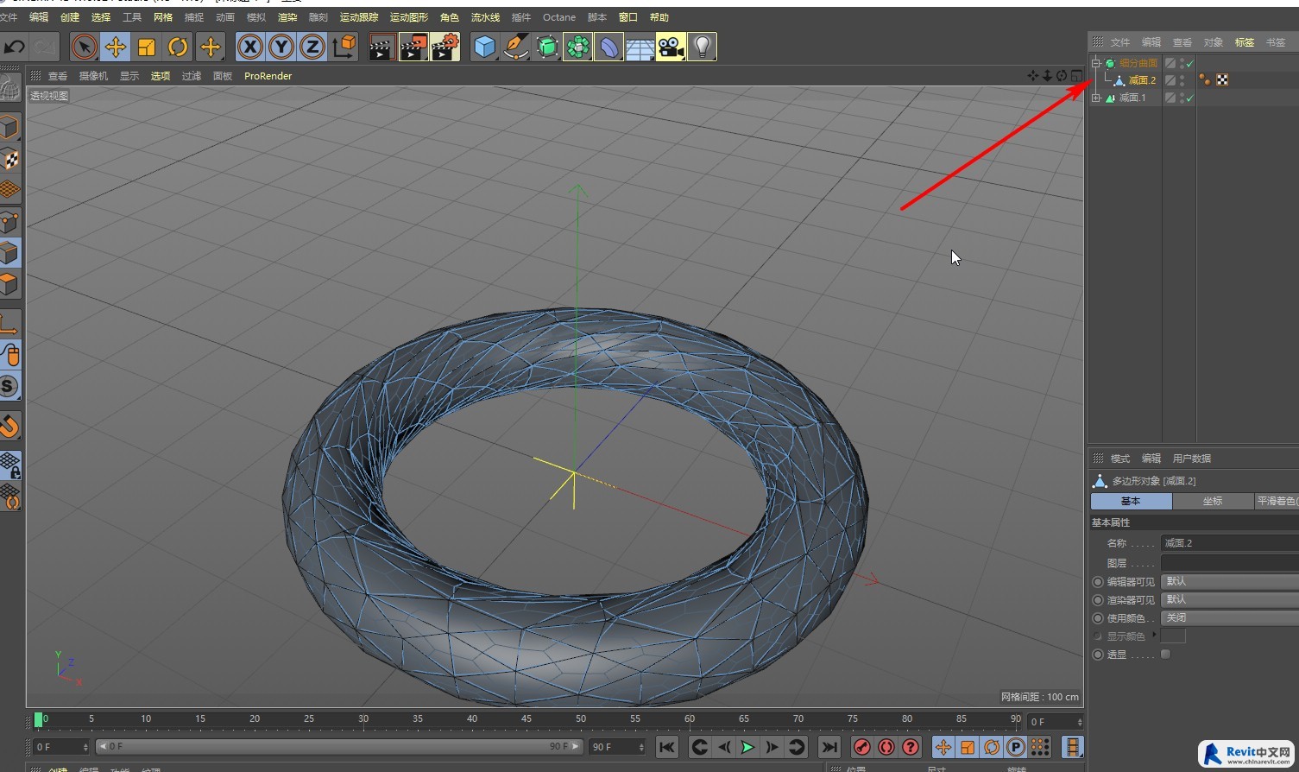The width and height of the screenshot is (1299, 772).
Task: Add a Camera object
Action: tap(671, 47)
